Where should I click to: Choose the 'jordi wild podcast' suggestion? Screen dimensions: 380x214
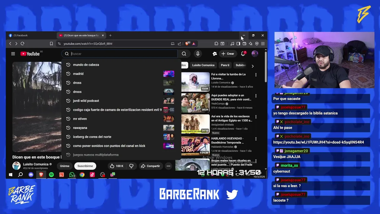[121, 101]
